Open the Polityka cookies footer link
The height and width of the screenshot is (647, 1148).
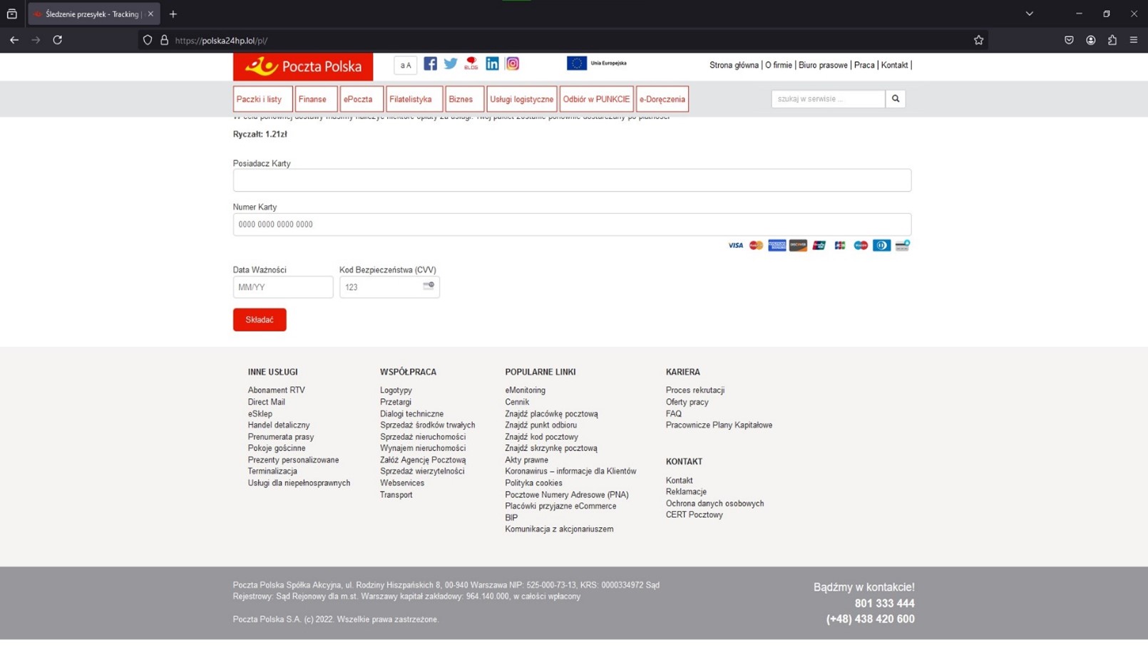point(533,483)
